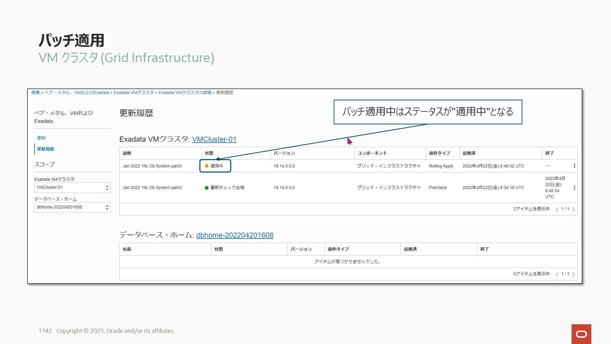This screenshot has width=611, height=344.
Task: Open the dbhome-202204201608 link
Action: click(235, 235)
